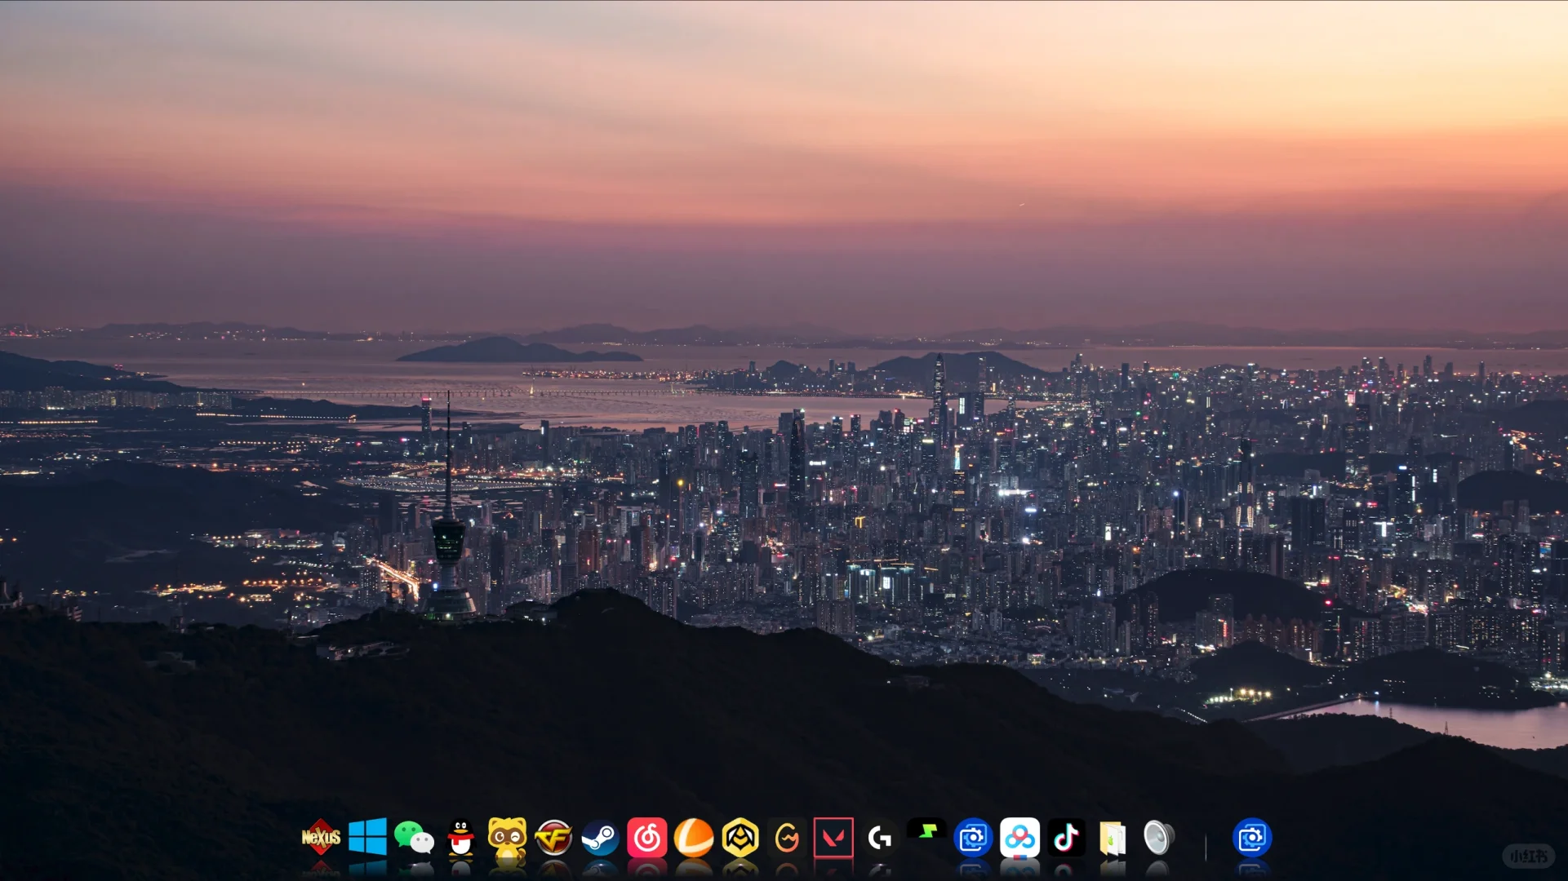1568x881 pixels.
Task: Open Logitech G HUB icon
Action: 880,838
